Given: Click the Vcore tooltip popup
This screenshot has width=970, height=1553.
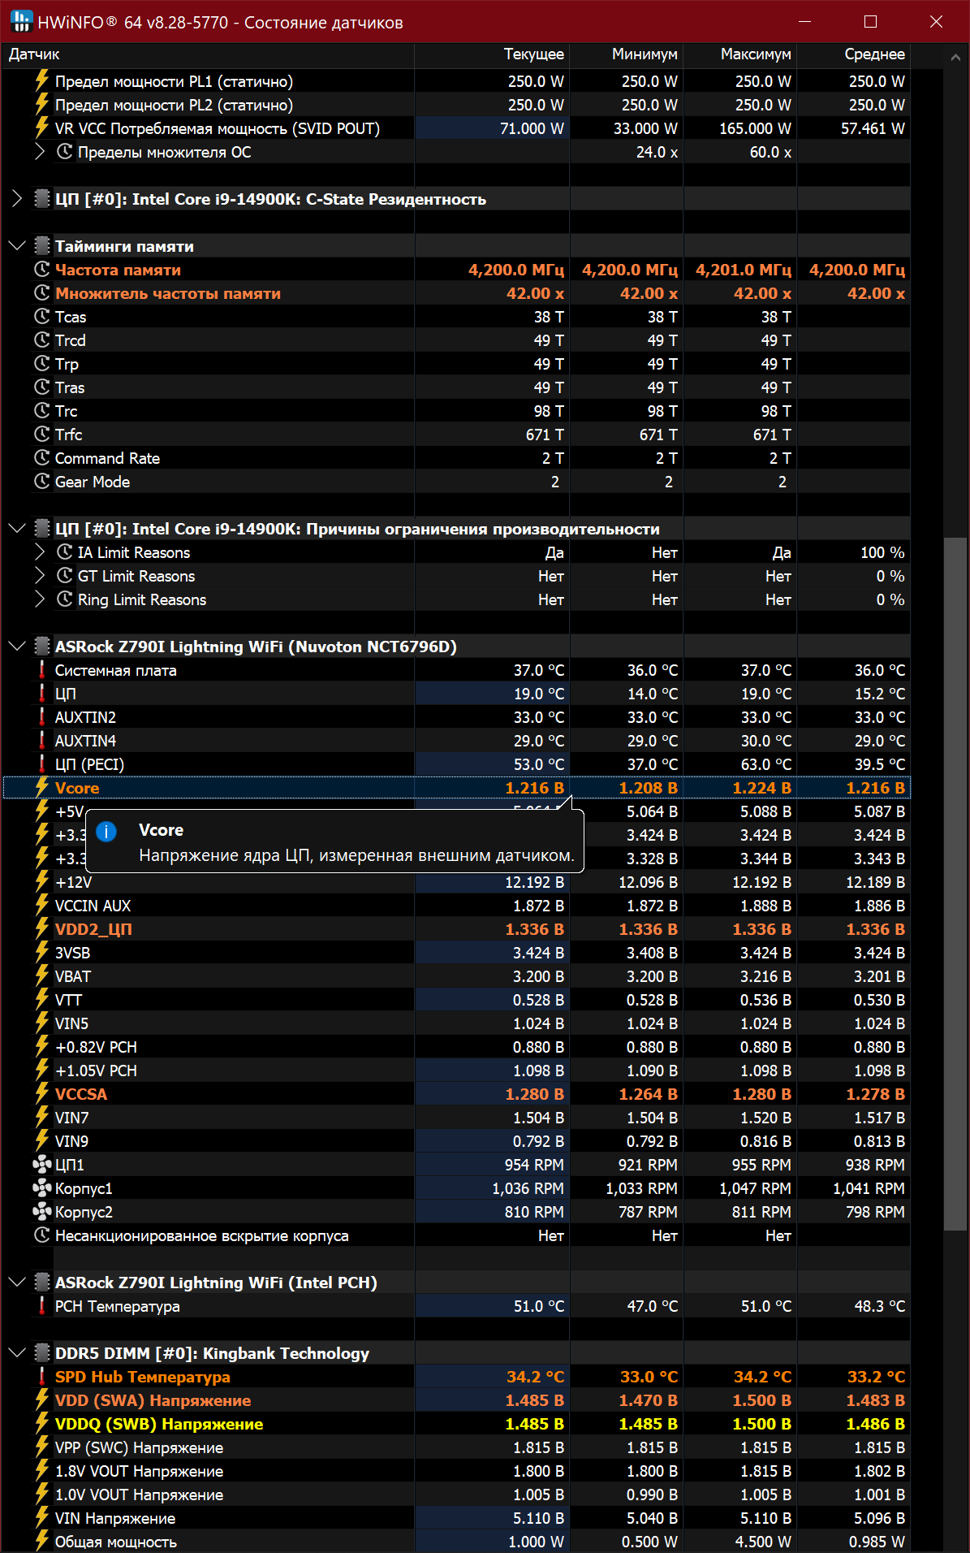Looking at the screenshot, I should click(334, 841).
